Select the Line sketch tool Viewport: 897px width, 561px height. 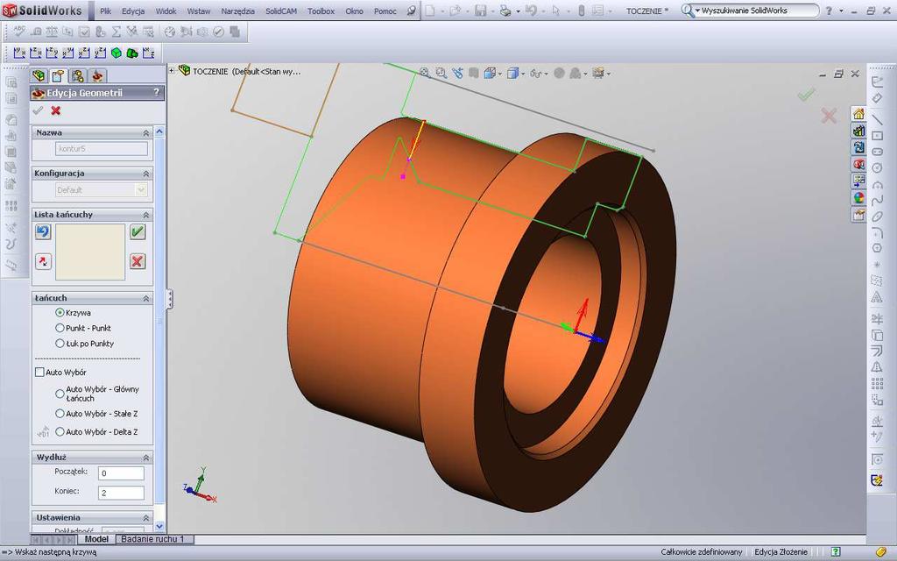[877, 119]
